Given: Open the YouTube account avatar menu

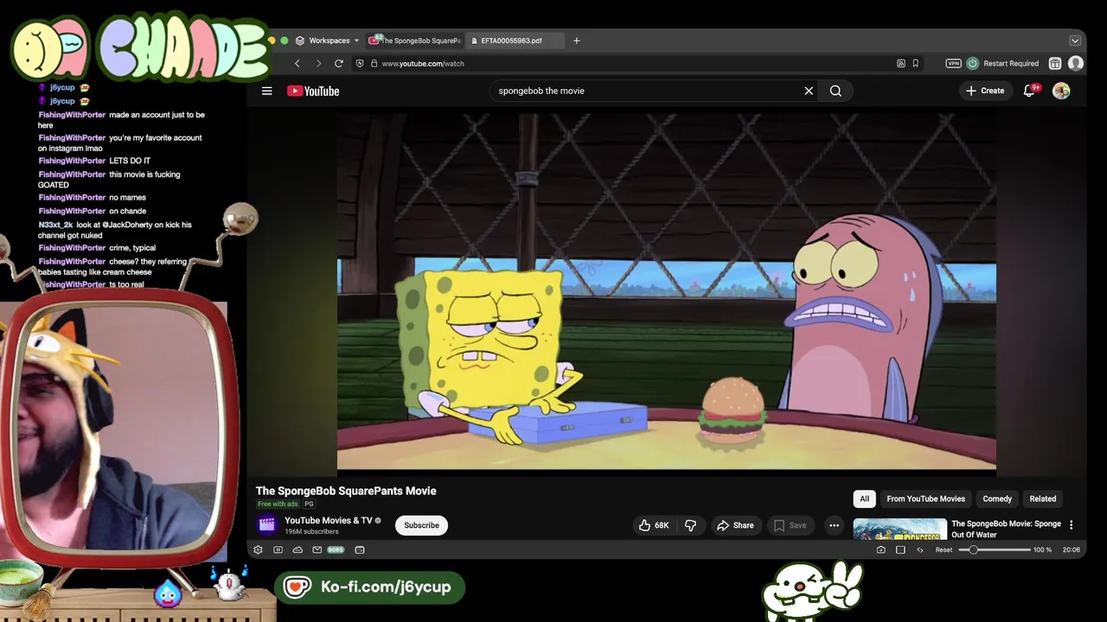Looking at the screenshot, I should 1061,91.
